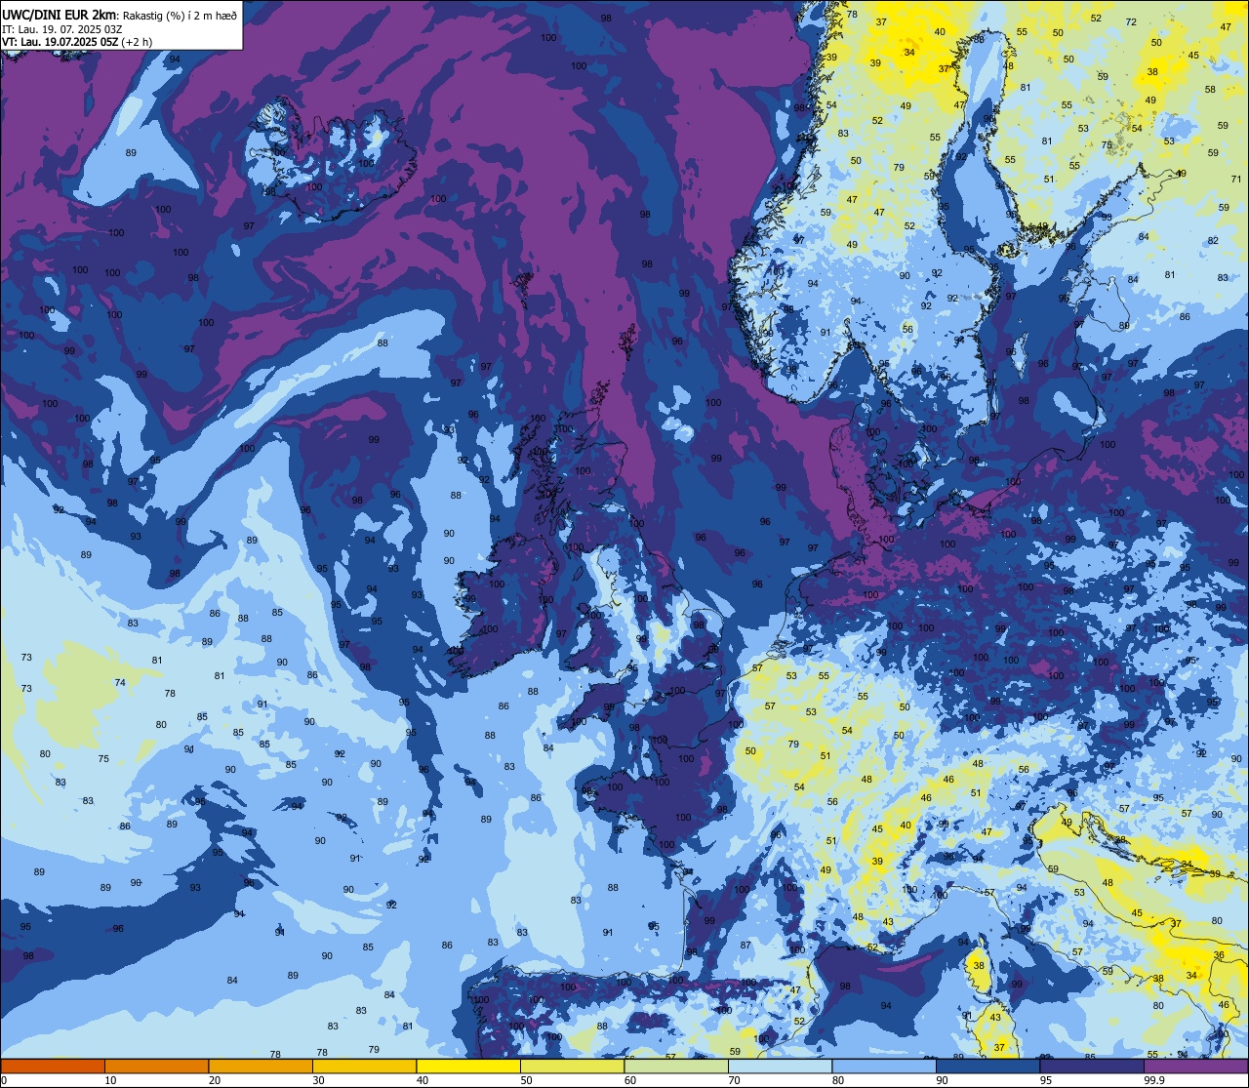The image size is (1249, 1088).
Task: Click the legend tick label "10"
Action: point(110,1080)
